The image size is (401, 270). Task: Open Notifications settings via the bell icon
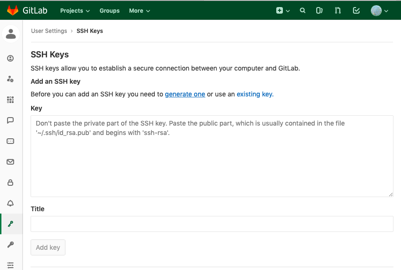click(x=10, y=203)
